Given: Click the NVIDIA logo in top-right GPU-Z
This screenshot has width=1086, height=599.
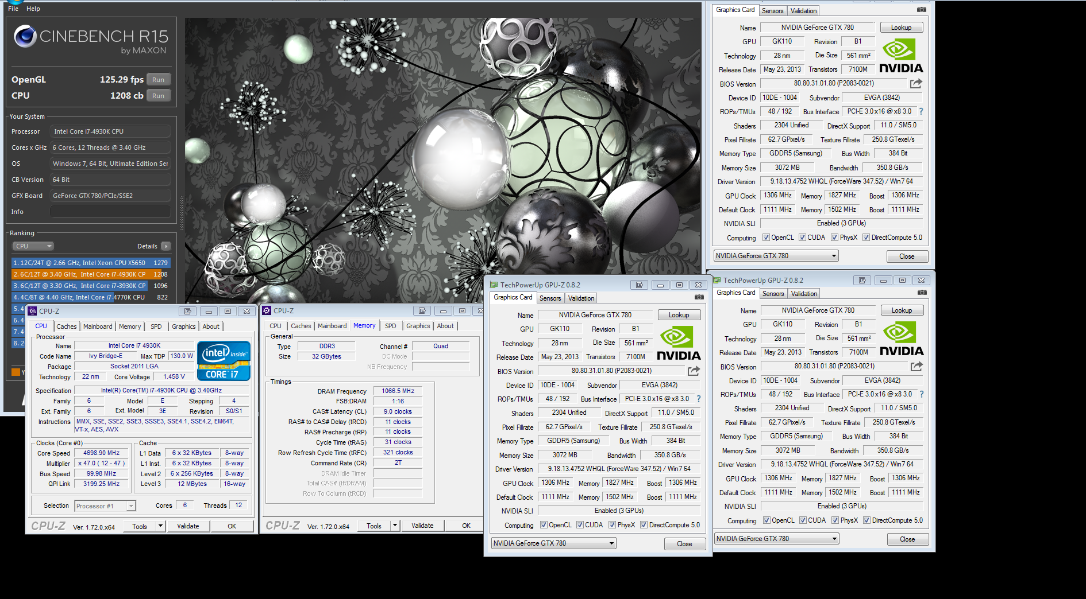Looking at the screenshot, I should (900, 56).
